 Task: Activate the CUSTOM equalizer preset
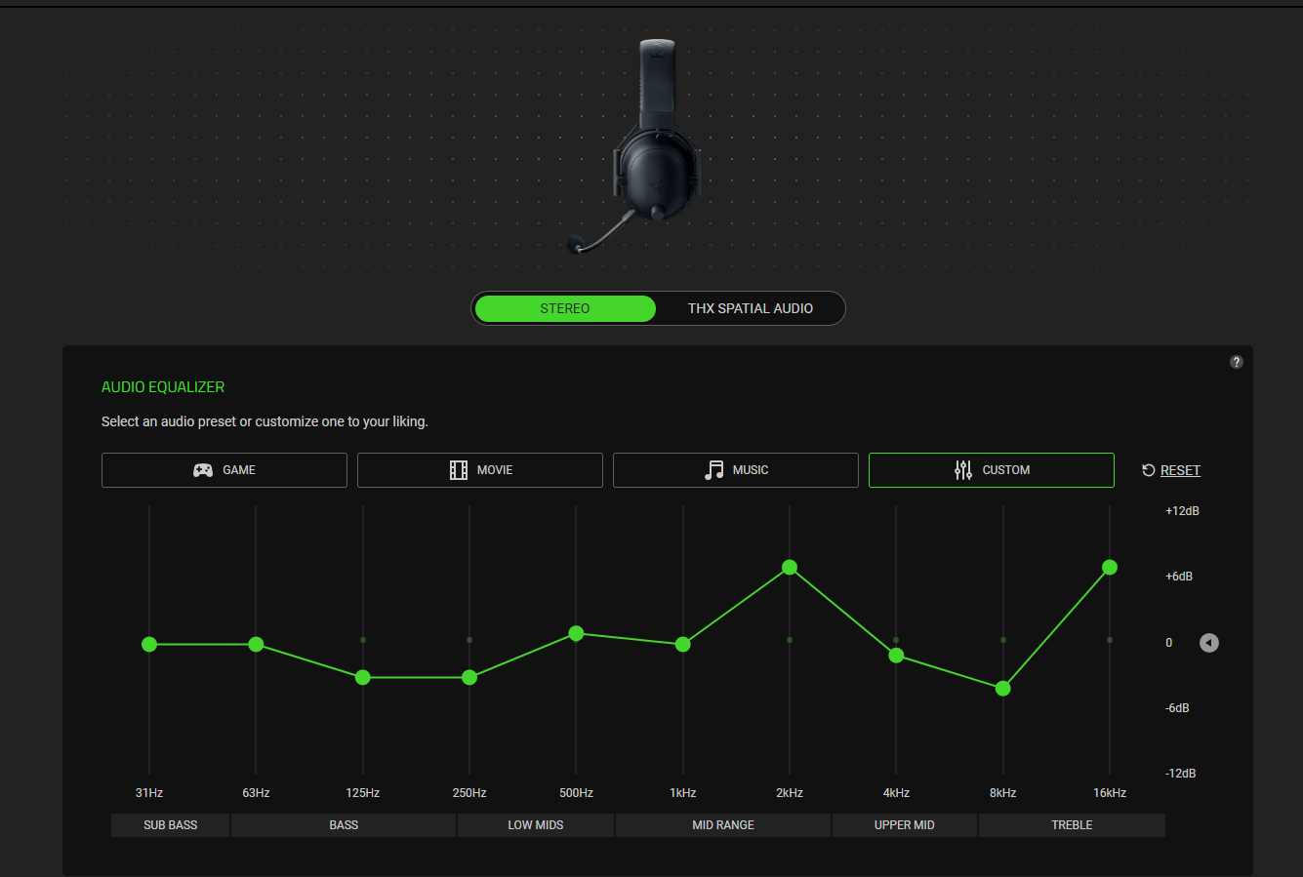point(992,470)
